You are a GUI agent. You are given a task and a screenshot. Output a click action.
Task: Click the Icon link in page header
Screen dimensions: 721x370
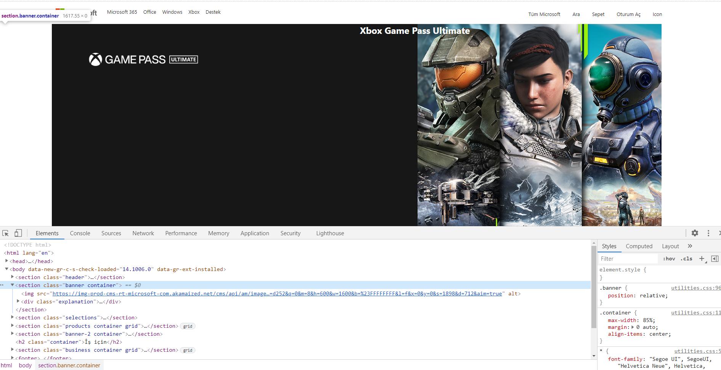tap(657, 14)
